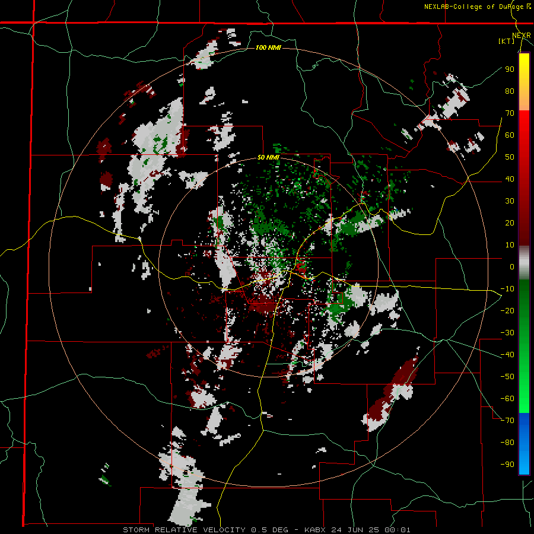Select the -80 value on velocity scale
Screen dimensions: 534x534
tap(507, 443)
